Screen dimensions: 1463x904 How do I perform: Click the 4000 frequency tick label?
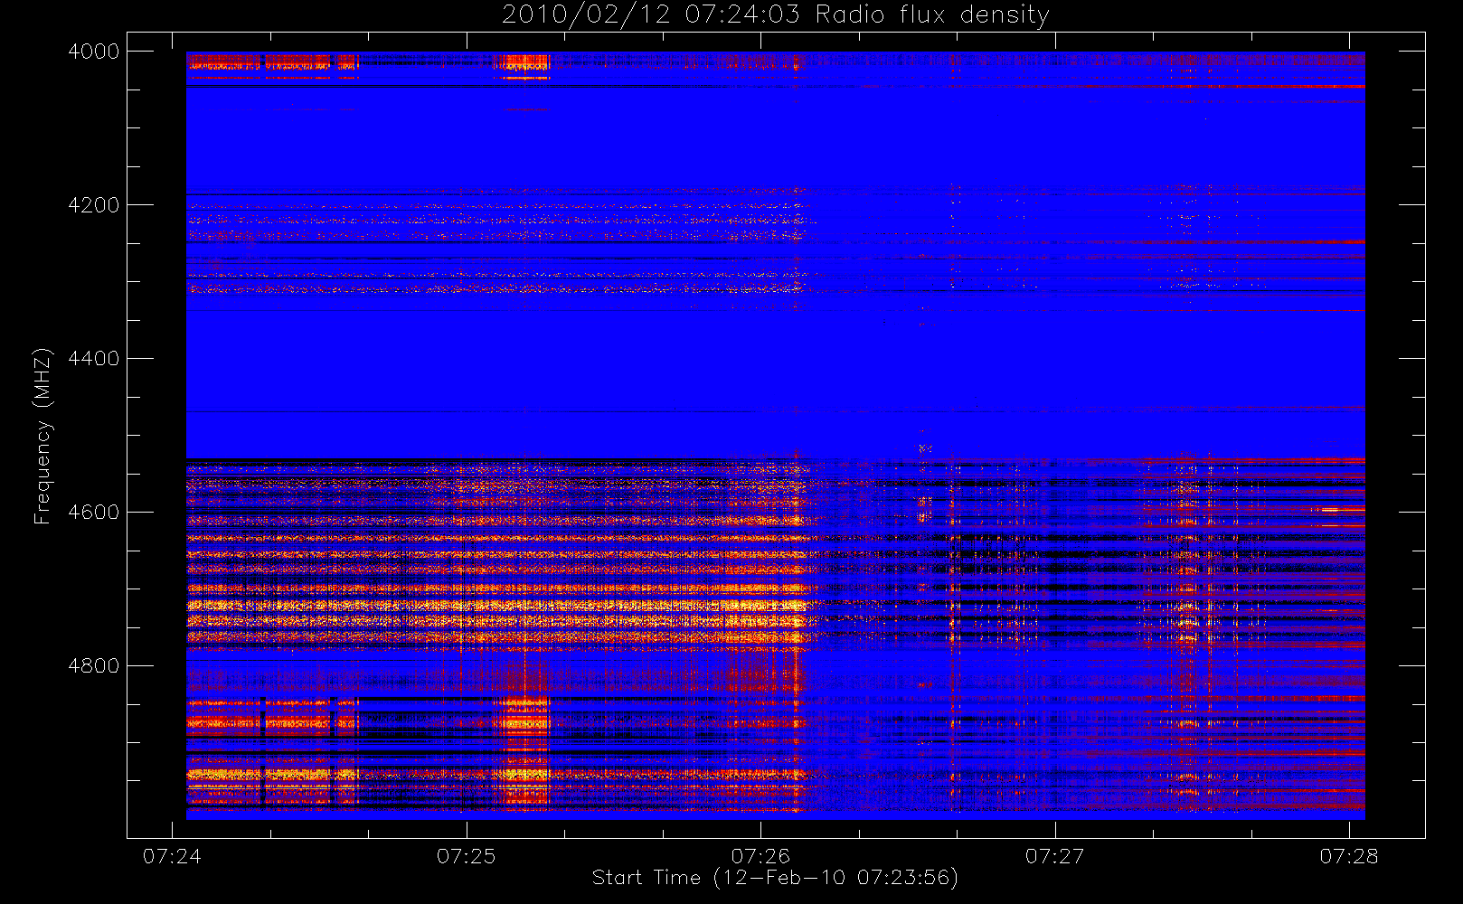pos(94,52)
